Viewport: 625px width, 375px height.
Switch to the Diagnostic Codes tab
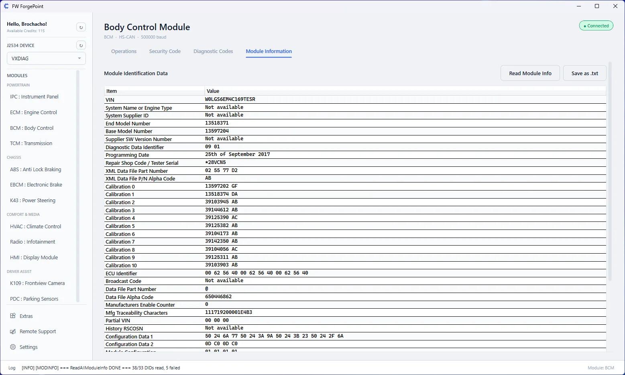coord(213,51)
